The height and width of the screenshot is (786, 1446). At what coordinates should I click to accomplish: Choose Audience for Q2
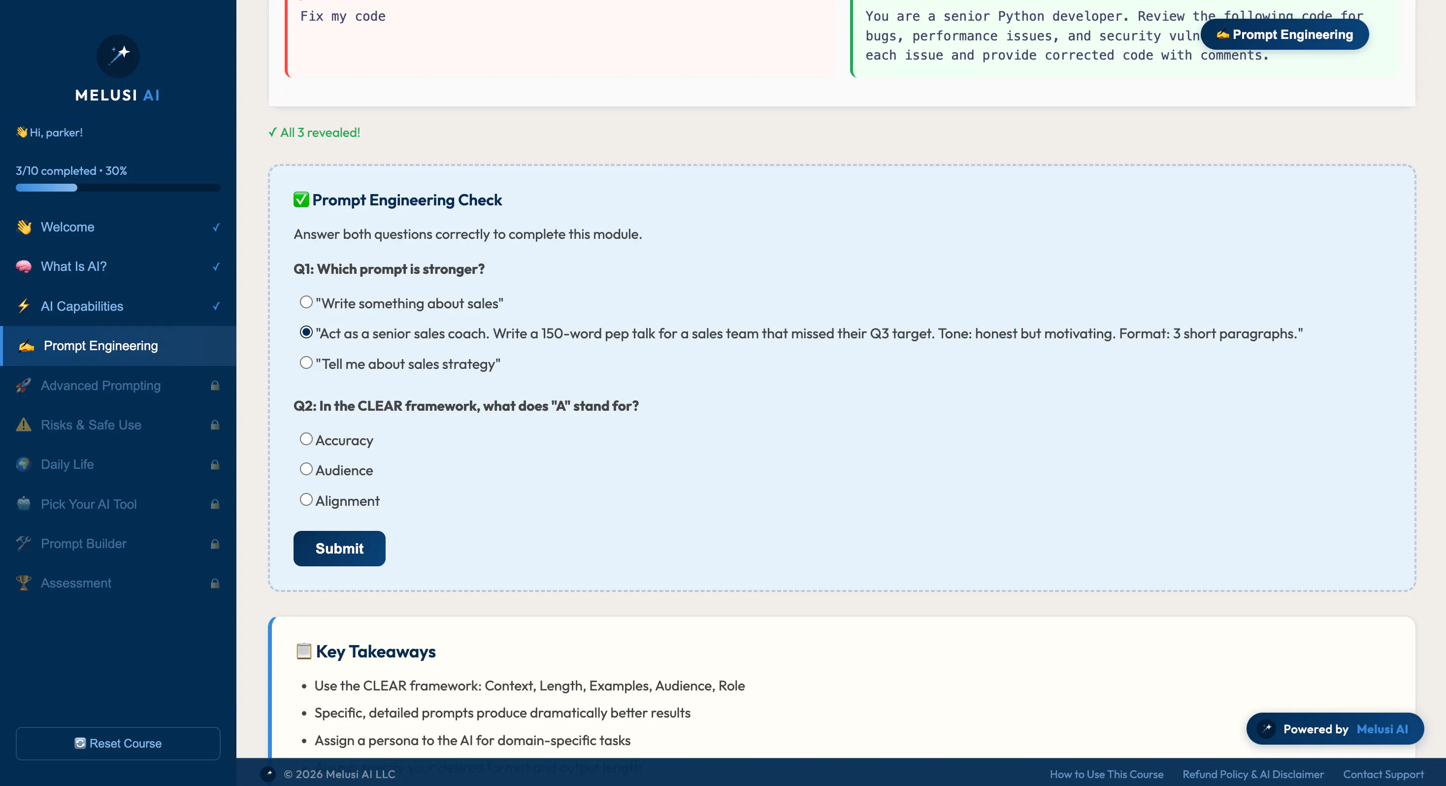pos(306,469)
